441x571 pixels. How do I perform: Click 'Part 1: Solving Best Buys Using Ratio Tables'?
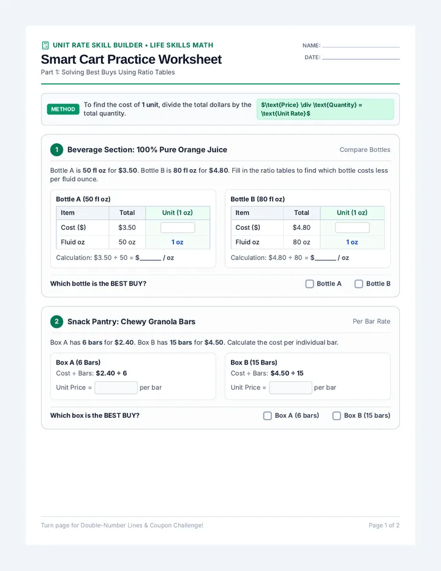click(108, 72)
